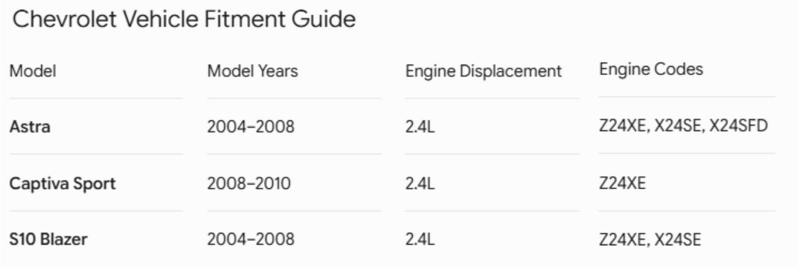Select the Astra model cell

30,127
